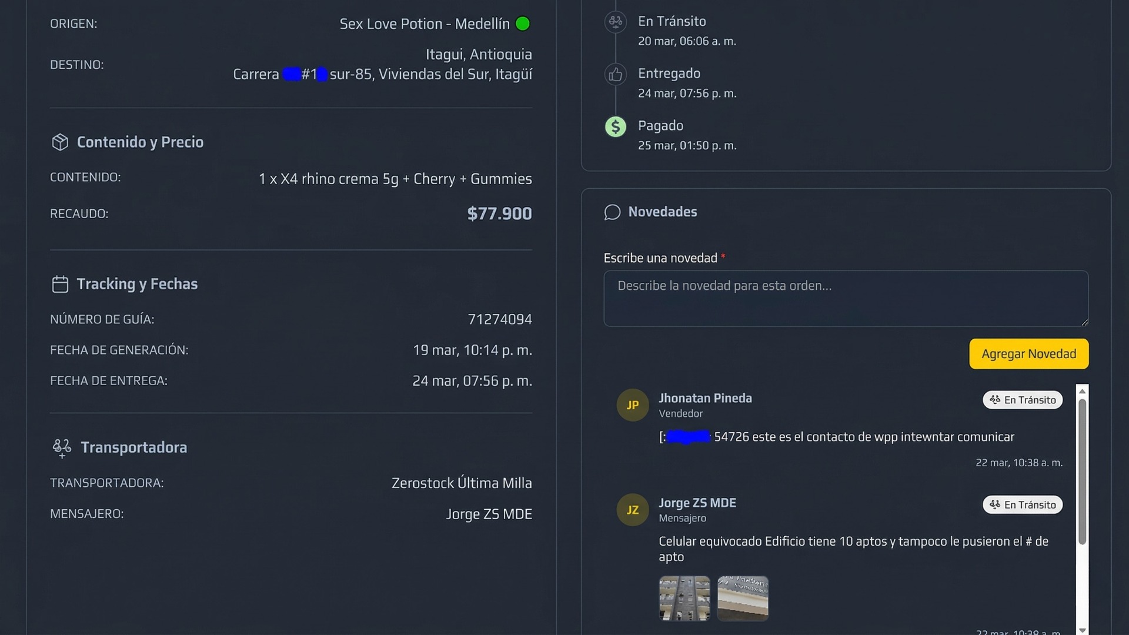This screenshot has width=1129, height=635.
Task: Click the calendar icon beside Tracking y Fechas
Action: [x=60, y=284]
